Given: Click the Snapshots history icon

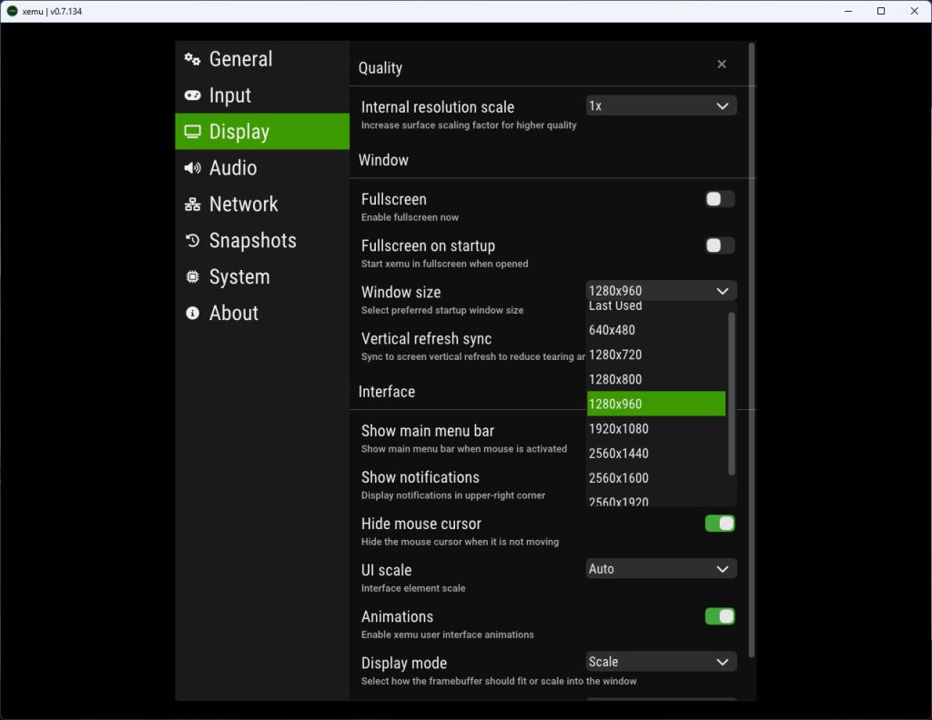Looking at the screenshot, I should (192, 240).
